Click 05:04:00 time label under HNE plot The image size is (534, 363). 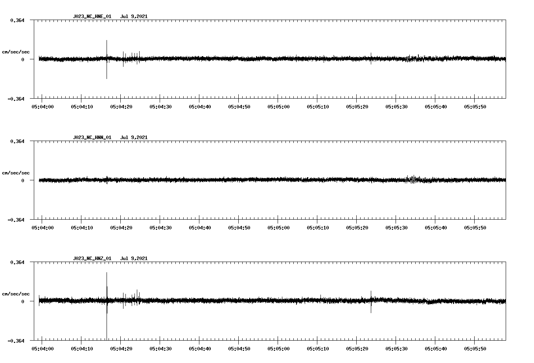[42, 107]
